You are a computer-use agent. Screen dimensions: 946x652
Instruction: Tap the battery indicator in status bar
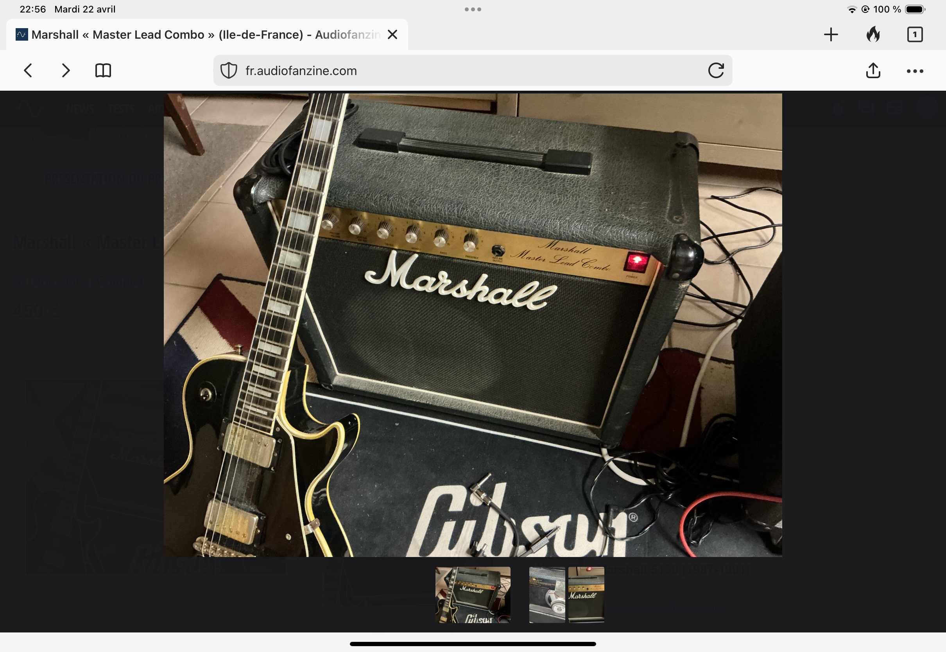coord(915,9)
